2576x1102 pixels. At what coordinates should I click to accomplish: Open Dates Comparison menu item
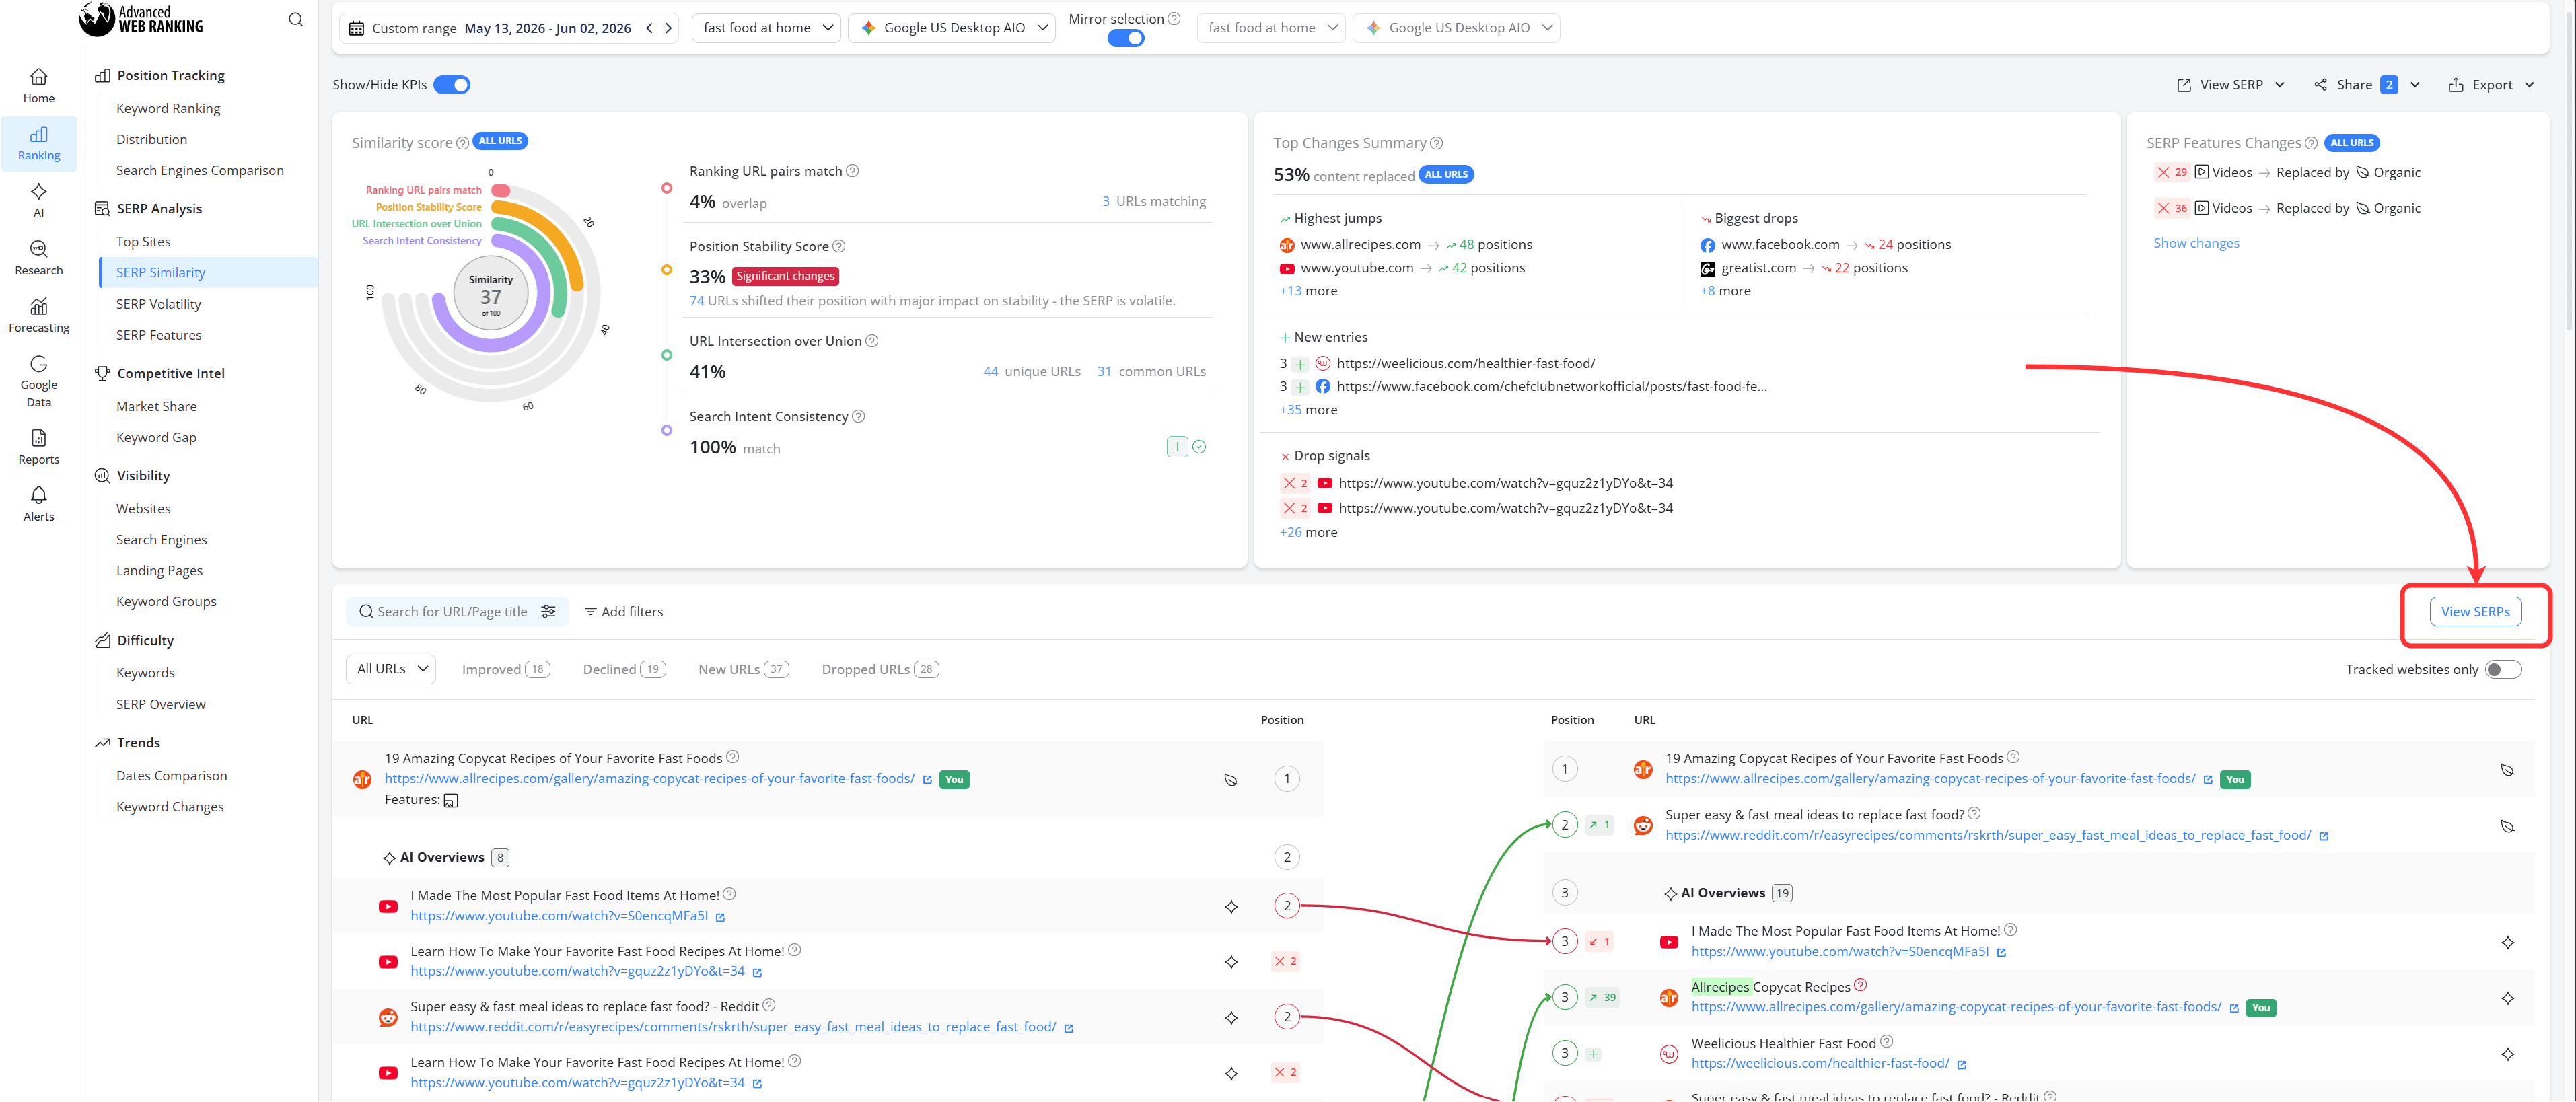click(x=171, y=776)
